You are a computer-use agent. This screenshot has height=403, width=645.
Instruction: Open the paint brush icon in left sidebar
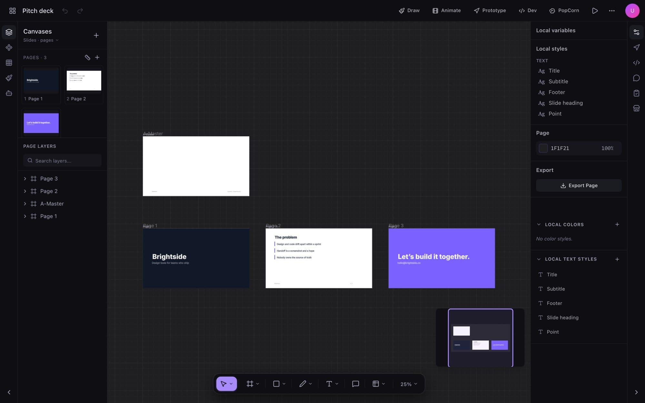coord(9,78)
